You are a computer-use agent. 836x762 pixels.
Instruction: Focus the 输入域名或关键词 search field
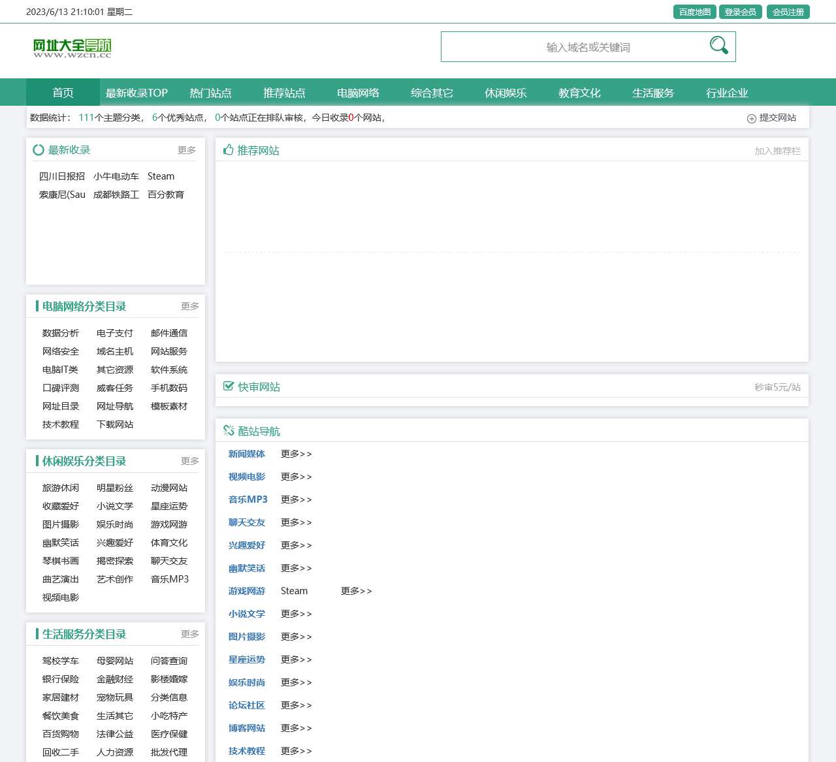(x=575, y=47)
